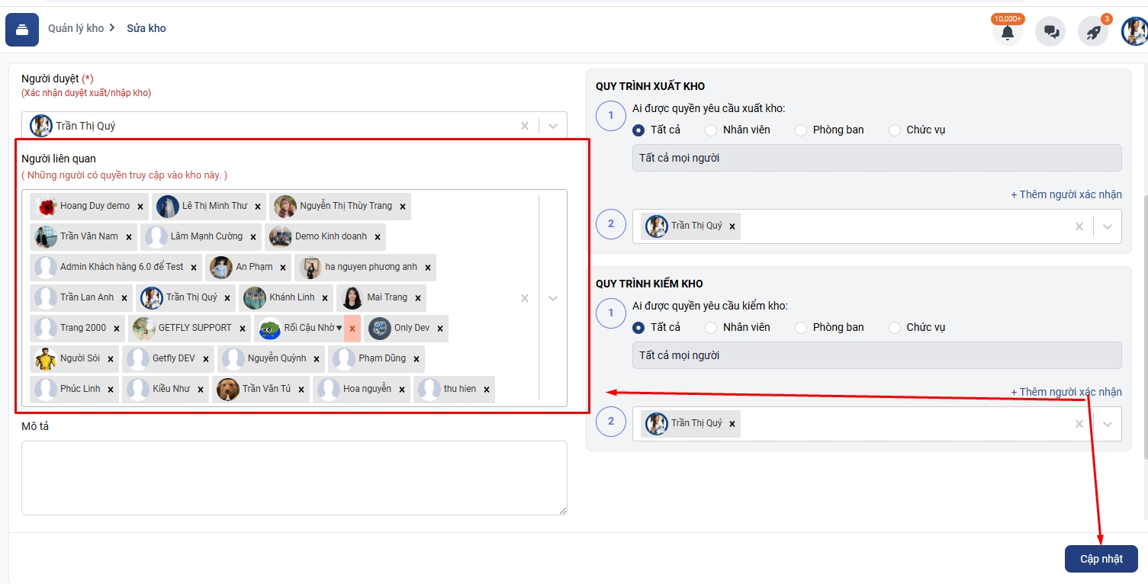Remove Kiều Như tag
Screen dimensions: 1148x584
click(x=201, y=390)
